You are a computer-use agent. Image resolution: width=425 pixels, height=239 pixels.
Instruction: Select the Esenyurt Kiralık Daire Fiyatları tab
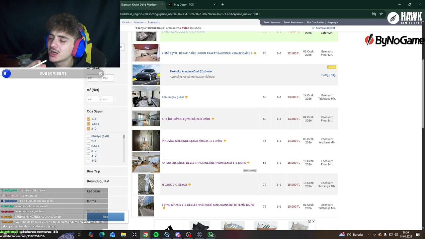(x=142, y=5)
